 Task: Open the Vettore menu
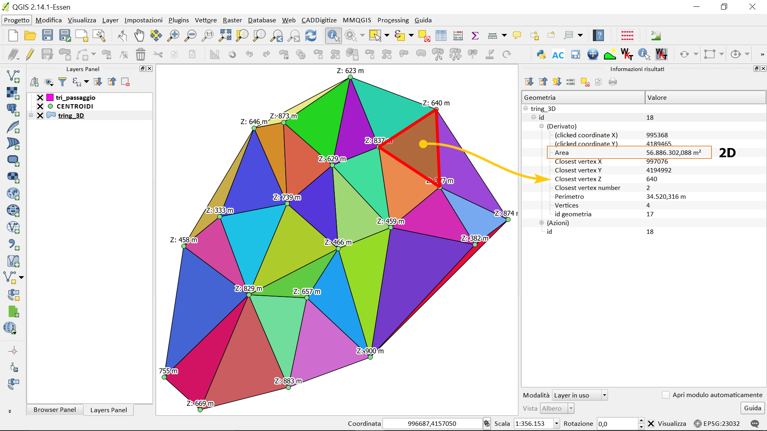coord(205,20)
